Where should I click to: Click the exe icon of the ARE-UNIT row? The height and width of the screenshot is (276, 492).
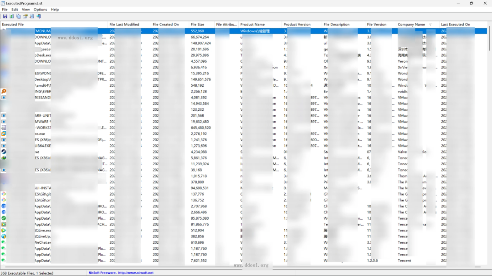[4, 115]
